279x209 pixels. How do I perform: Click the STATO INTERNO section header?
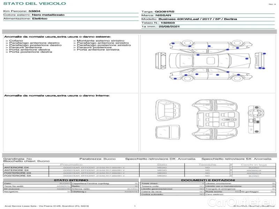click(x=71, y=180)
